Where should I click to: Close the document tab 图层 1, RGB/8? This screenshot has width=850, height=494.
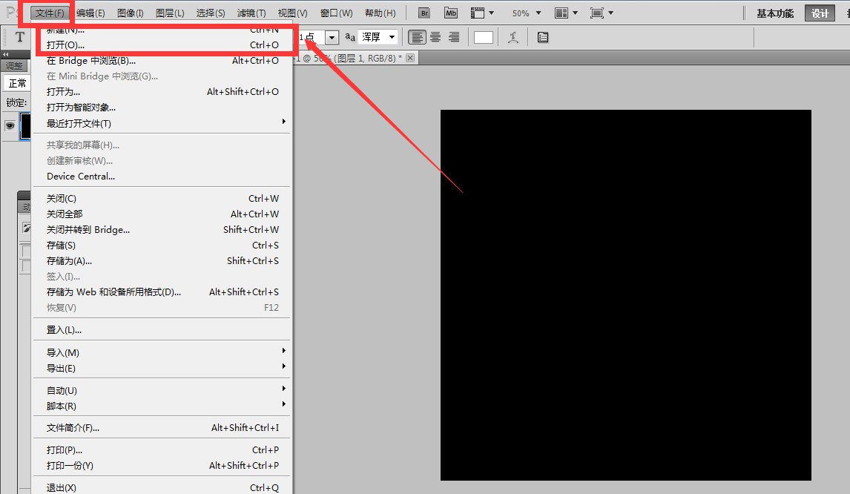[x=410, y=57]
